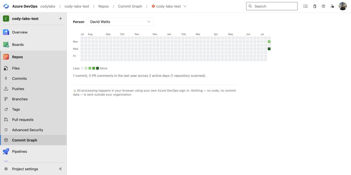Open the Azure DevOps logo home
Screen dimensions: 351x175
pyautogui.click(x=6, y=6)
